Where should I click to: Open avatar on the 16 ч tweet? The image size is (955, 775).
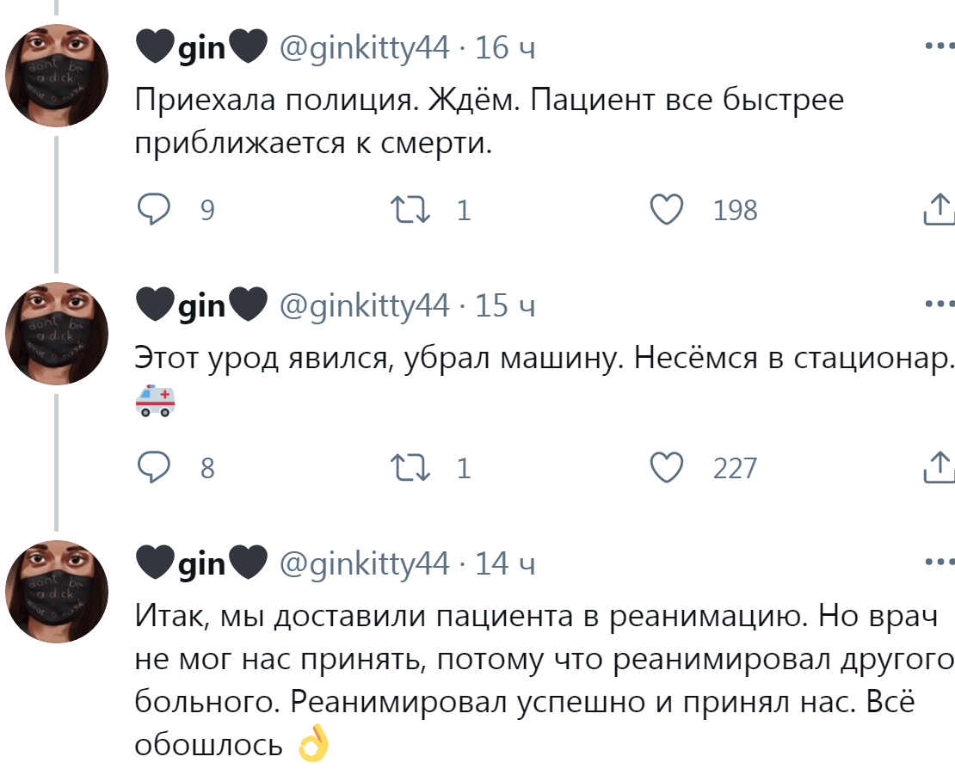click(x=57, y=76)
